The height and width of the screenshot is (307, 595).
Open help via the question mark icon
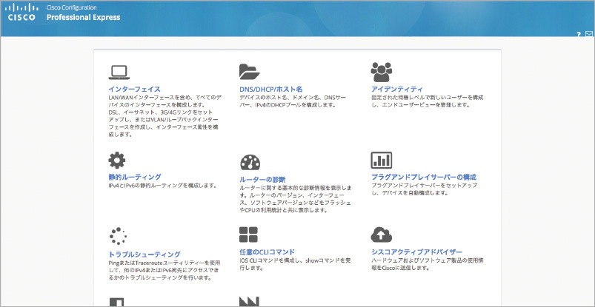pyautogui.click(x=579, y=34)
